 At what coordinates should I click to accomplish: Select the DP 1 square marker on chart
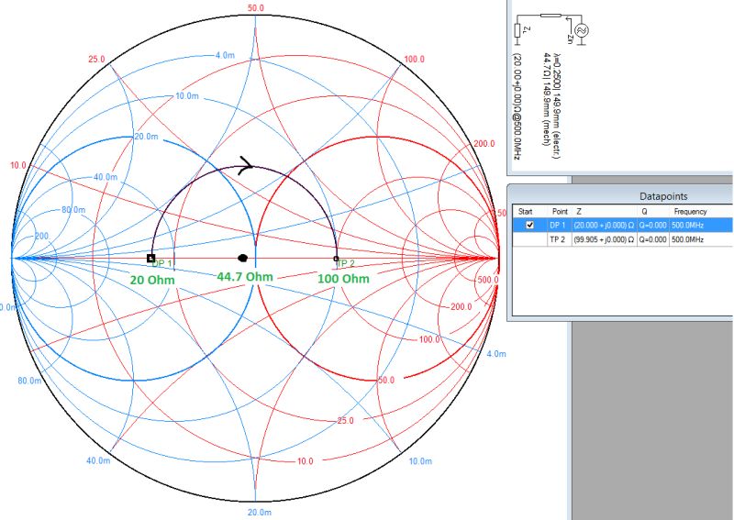150,258
